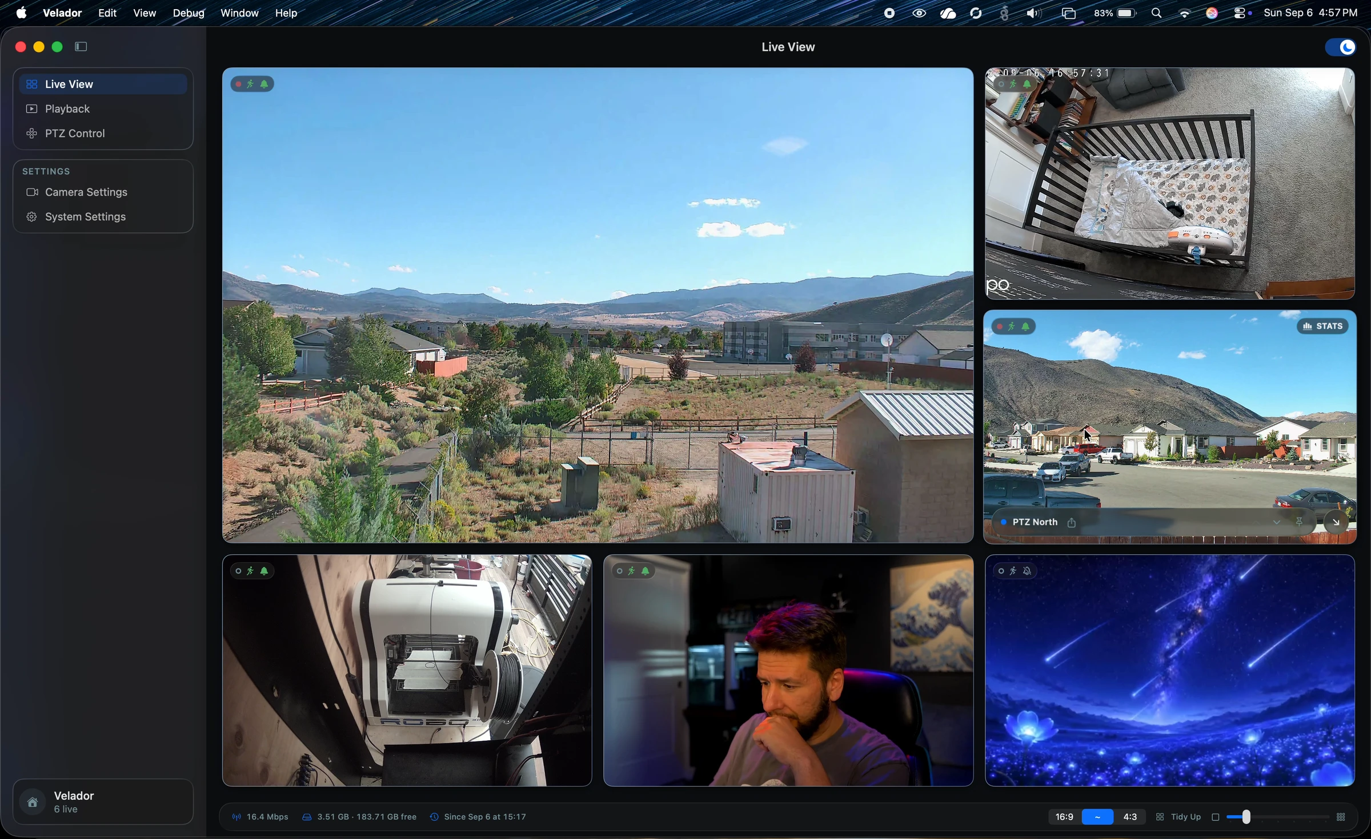Toggle dark mode moon switch
The height and width of the screenshot is (839, 1371).
1340,47
